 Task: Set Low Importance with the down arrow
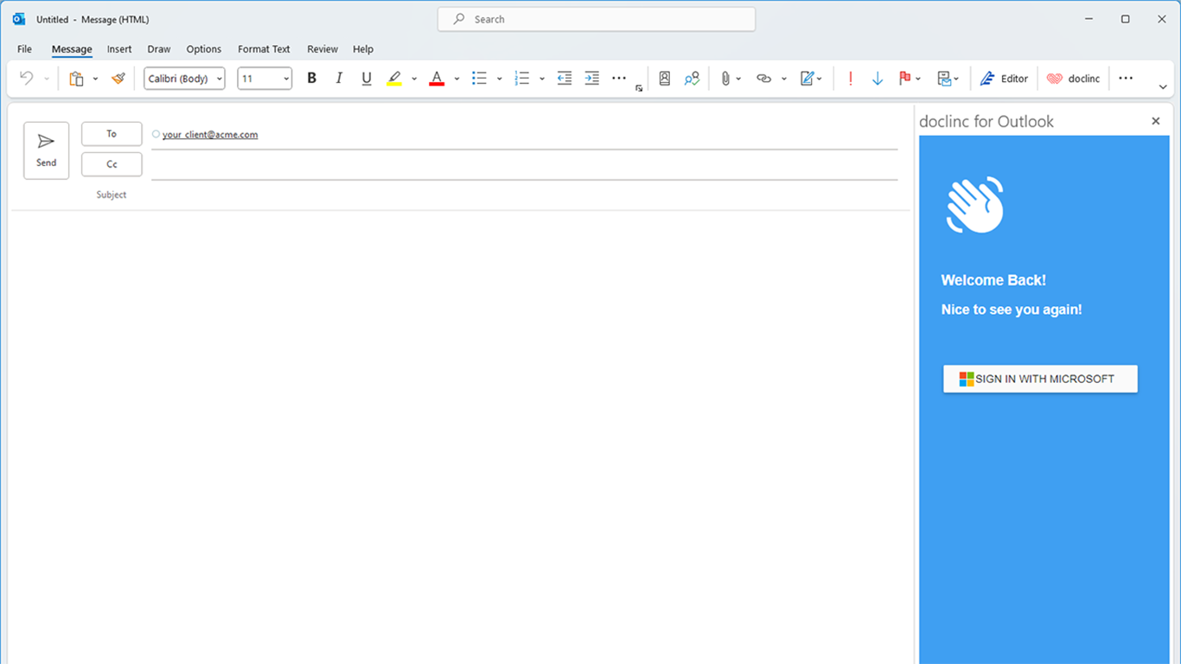(x=878, y=79)
